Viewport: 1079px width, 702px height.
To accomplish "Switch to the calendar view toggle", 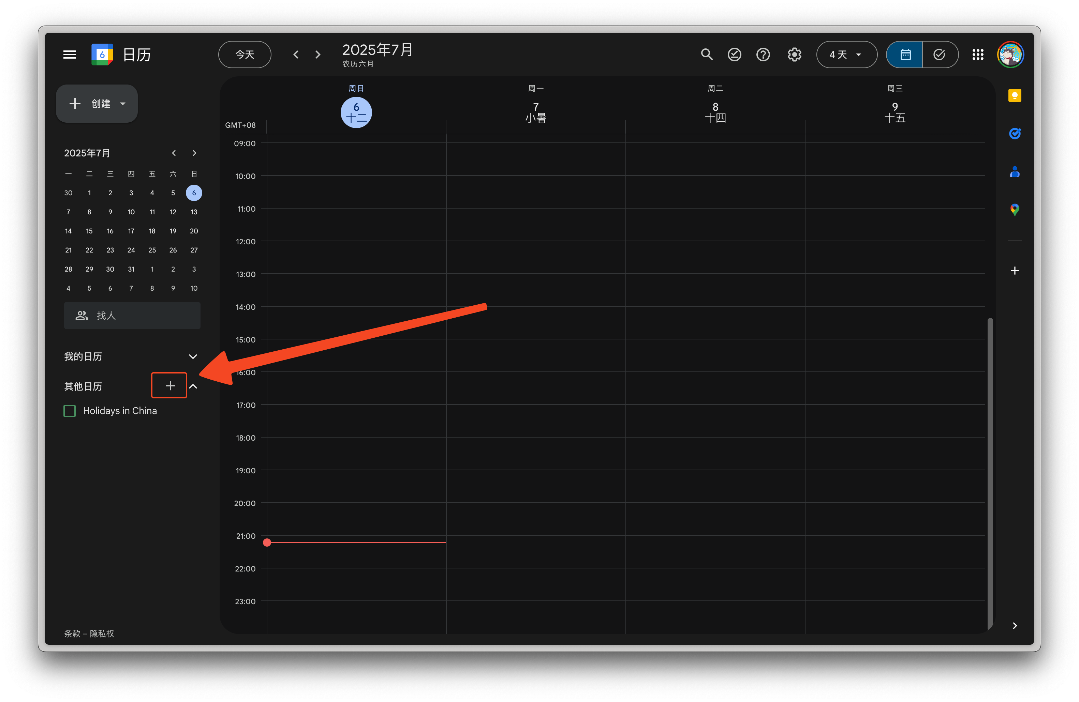I will tap(905, 54).
